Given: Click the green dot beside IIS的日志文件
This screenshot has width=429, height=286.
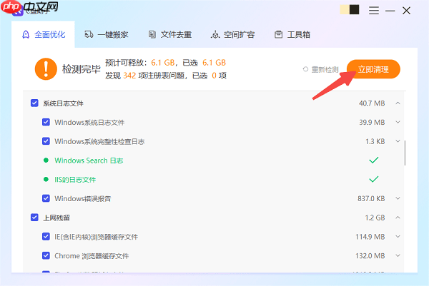Looking at the screenshot, I should coord(46,179).
